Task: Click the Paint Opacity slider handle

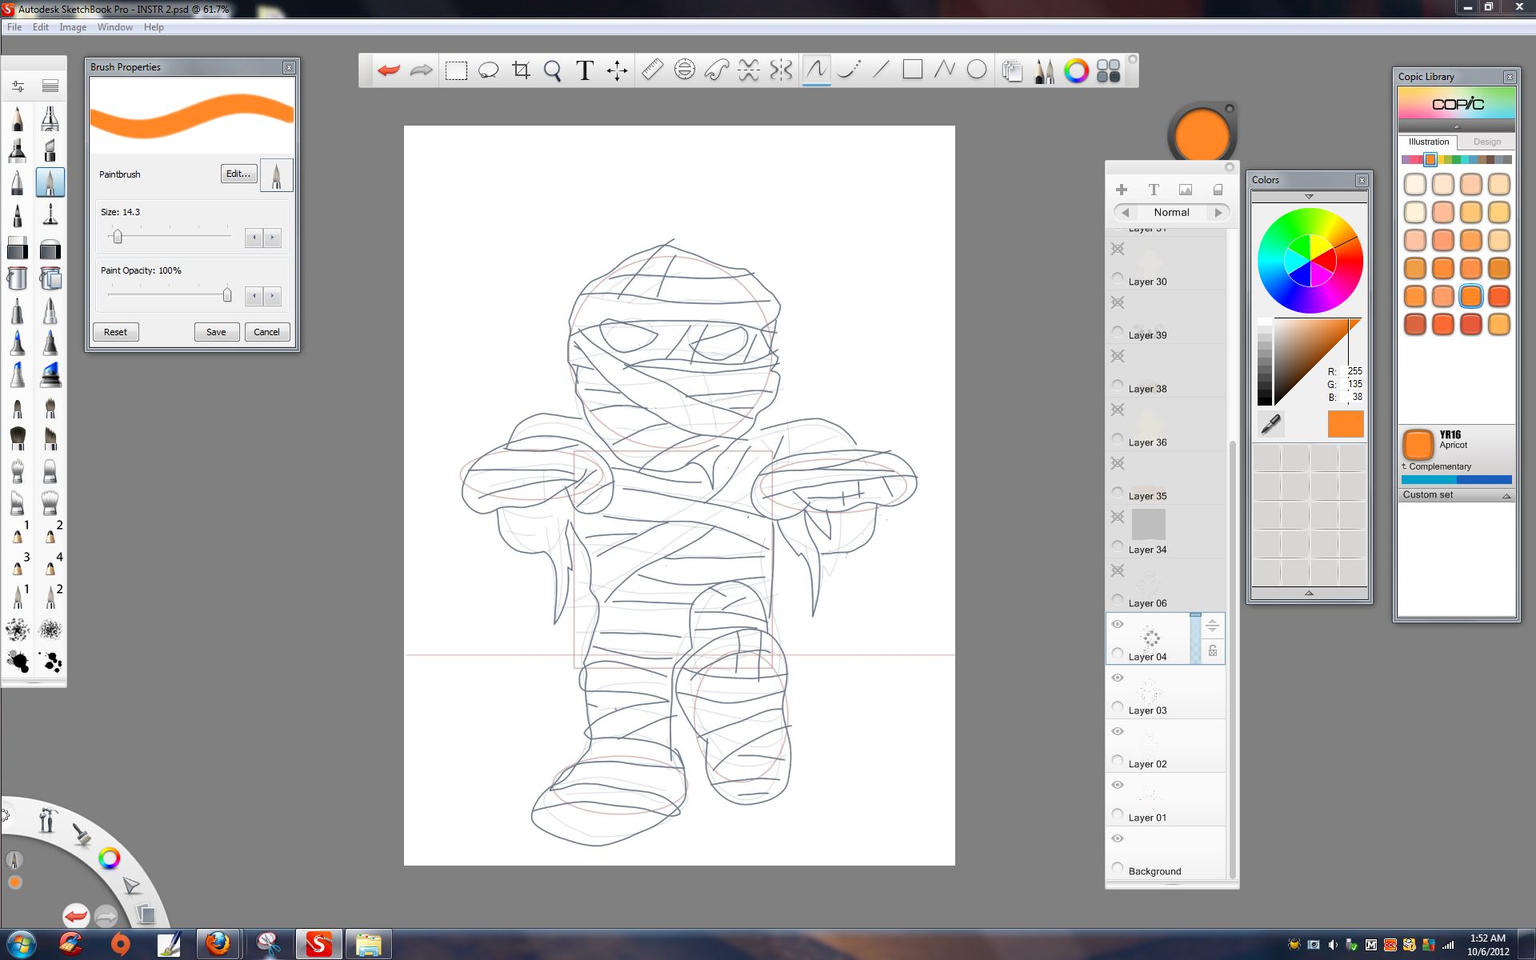Action: pyautogui.click(x=227, y=295)
